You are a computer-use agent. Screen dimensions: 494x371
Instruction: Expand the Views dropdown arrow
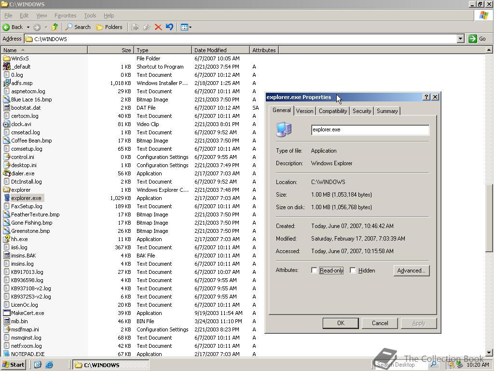pos(190,28)
